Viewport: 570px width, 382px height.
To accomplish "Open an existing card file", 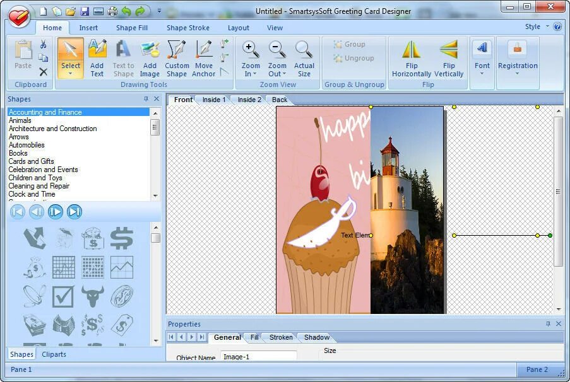I will click(71, 11).
